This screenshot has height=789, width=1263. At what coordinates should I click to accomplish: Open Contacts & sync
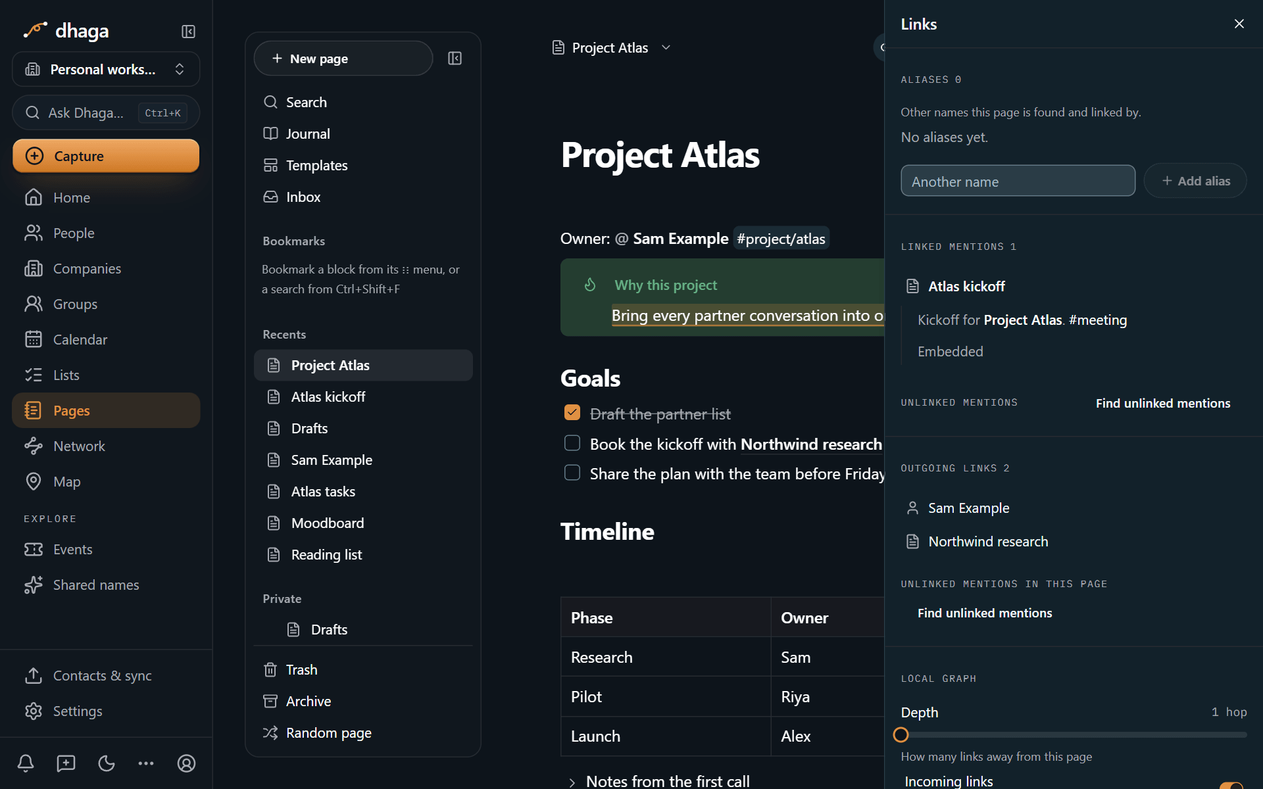(x=106, y=675)
